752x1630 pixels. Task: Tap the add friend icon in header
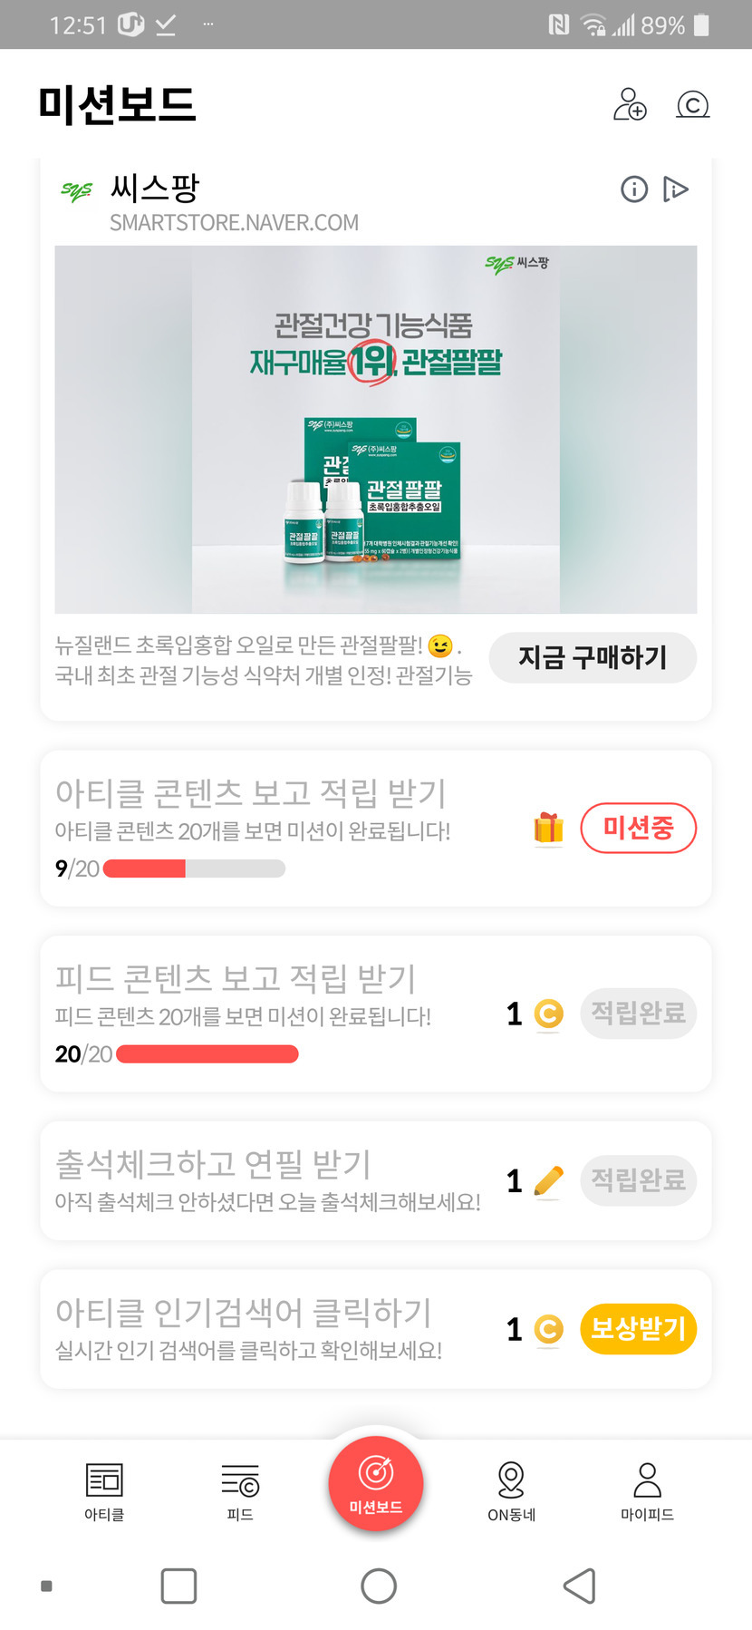click(x=630, y=104)
